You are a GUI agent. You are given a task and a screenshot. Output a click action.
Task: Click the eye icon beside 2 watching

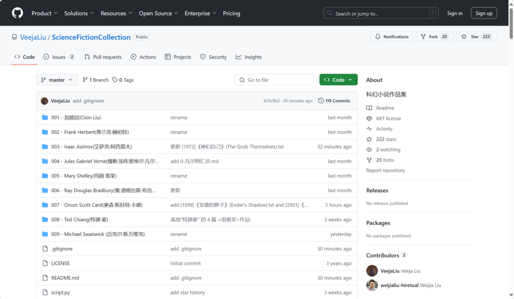pos(369,149)
